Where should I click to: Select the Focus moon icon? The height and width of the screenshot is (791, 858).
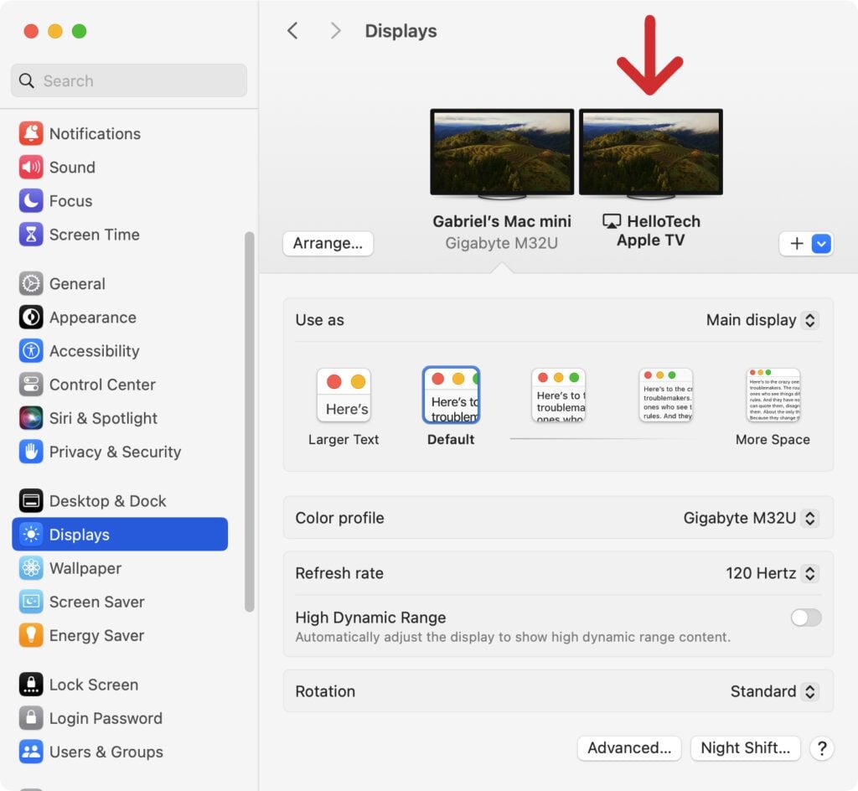[31, 201]
